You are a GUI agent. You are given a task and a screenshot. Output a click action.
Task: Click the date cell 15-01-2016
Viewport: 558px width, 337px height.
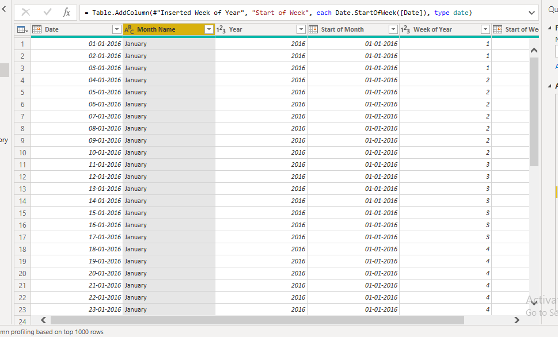77,213
